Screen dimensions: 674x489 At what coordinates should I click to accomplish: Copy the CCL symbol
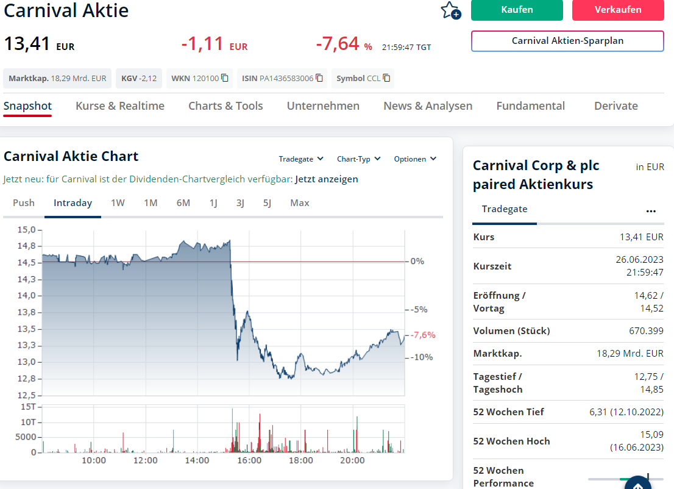(386, 78)
